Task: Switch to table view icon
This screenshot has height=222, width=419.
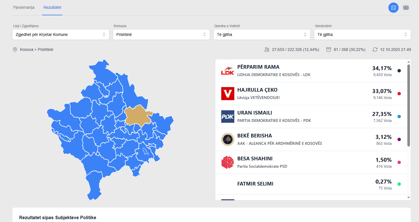Action: click(406, 8)
